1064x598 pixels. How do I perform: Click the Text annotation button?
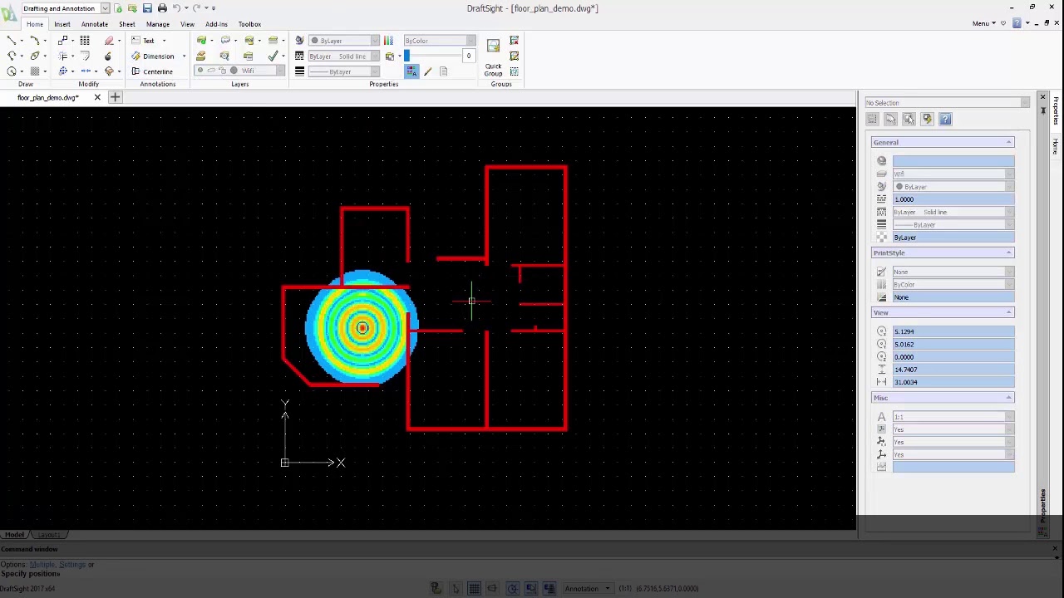pos(143,41)
